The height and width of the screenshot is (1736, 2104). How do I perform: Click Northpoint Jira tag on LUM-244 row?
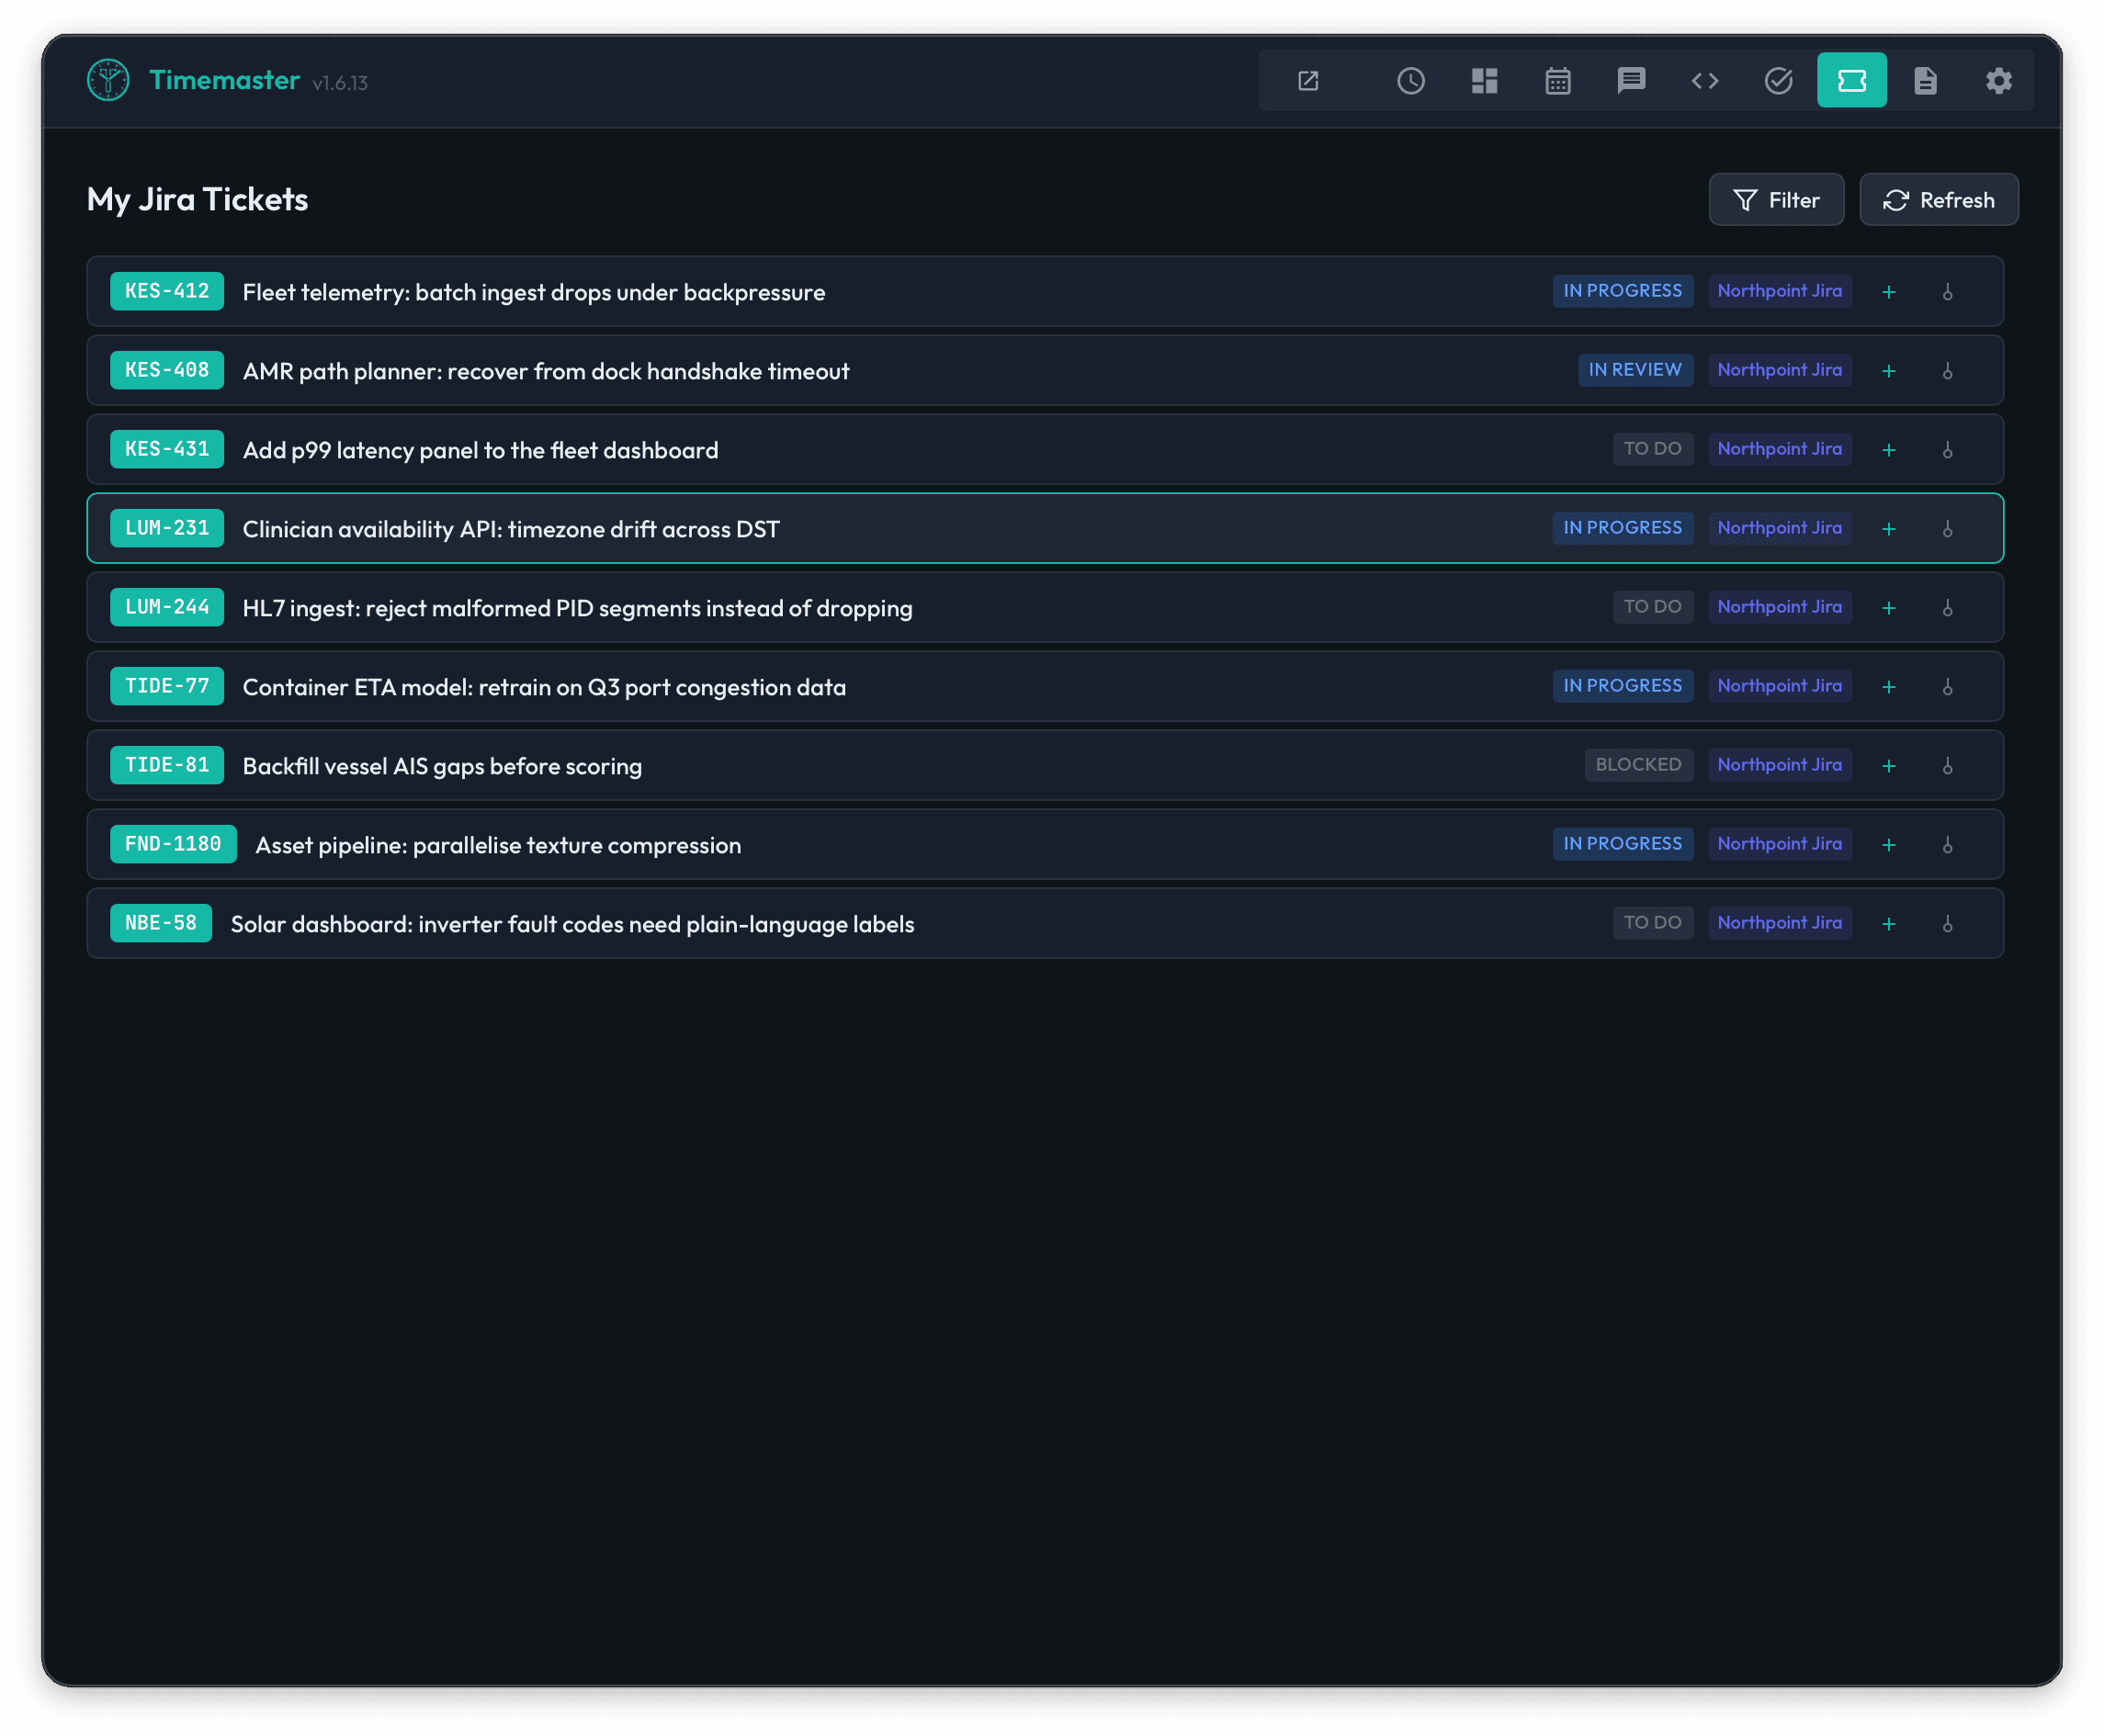tap(1780, 607)
